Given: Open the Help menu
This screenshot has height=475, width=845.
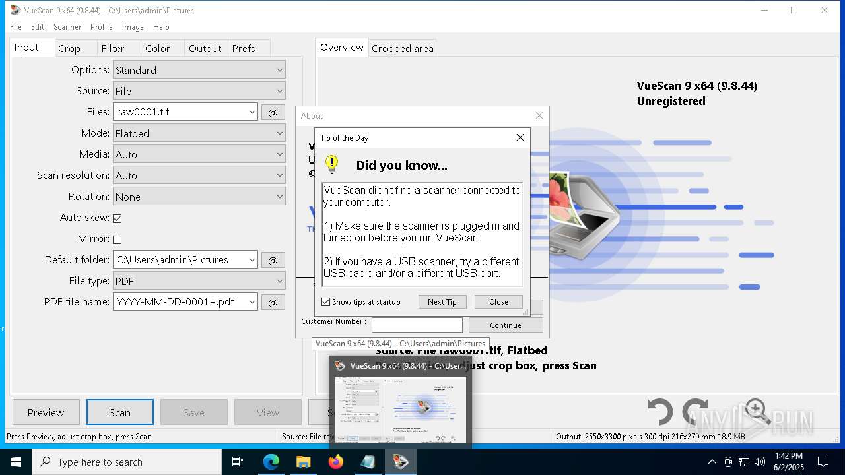Looking at the screenshot, I should pos(161,27).
